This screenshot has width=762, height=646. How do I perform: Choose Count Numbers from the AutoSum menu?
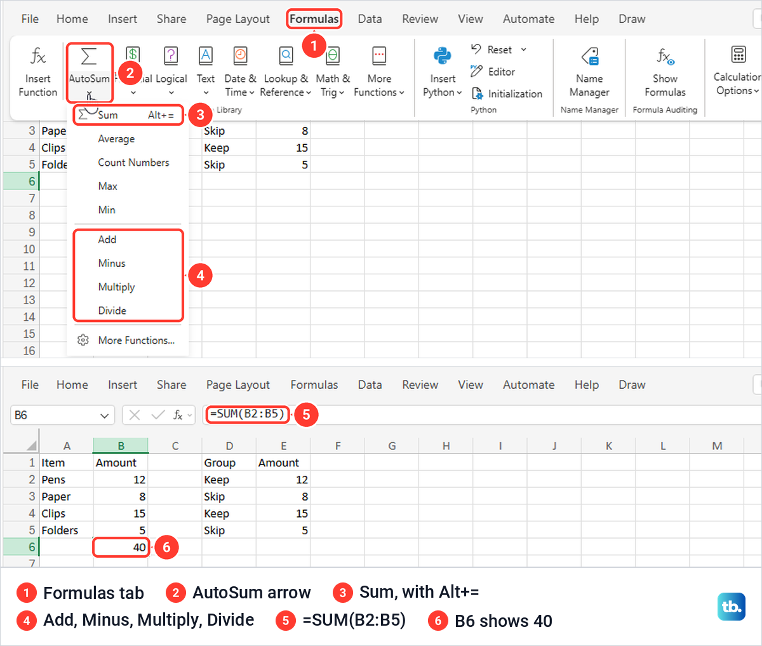(129, 162)
